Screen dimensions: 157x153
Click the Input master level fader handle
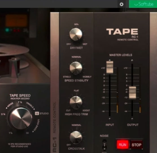[x=110, y=67]
